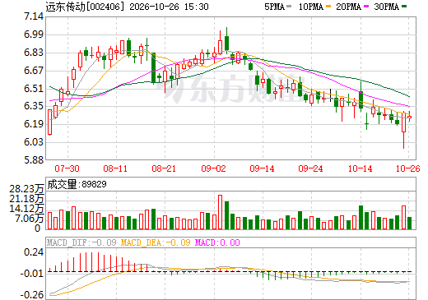Select the 07-30 date label
This screenshot has height=300, width=428.
67,168
